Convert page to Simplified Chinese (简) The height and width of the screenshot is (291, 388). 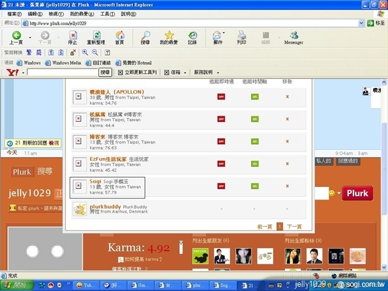[39, 53]
